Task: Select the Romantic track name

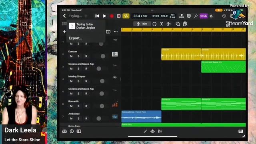Action: pyautogui.click(x=74, y=101)
